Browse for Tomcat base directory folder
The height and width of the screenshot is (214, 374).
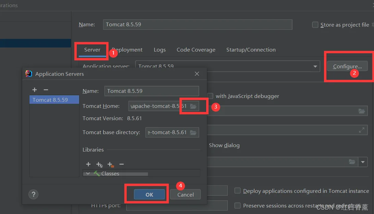click(x=193, y=132)
